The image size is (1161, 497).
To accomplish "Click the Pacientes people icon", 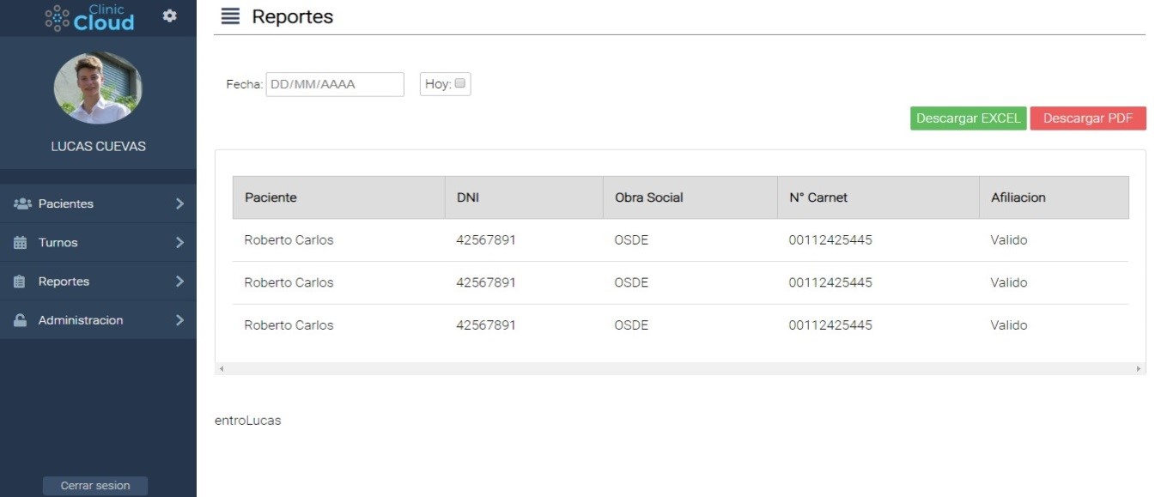I will click(22, 203).
